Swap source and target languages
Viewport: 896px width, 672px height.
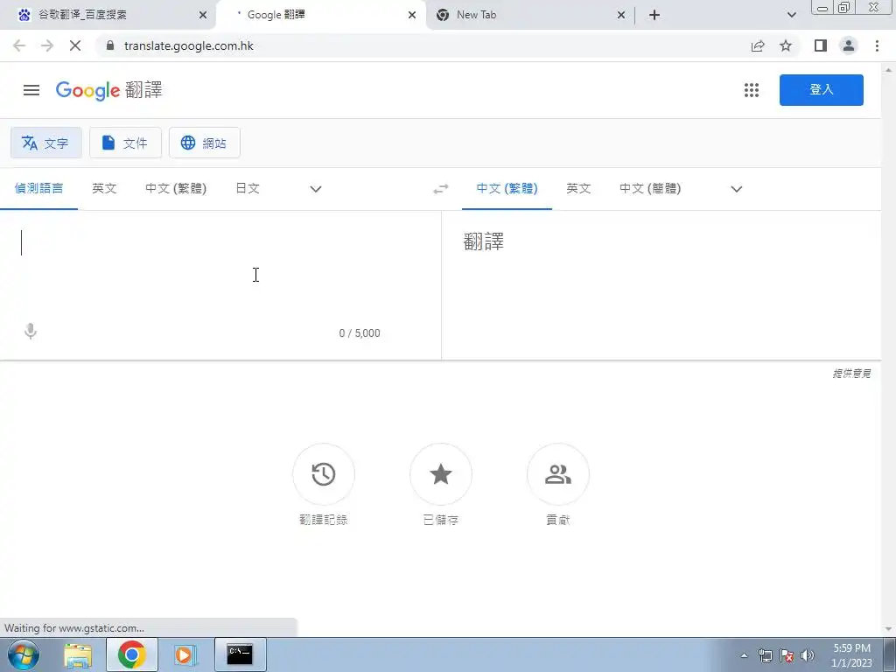point(441,189)
